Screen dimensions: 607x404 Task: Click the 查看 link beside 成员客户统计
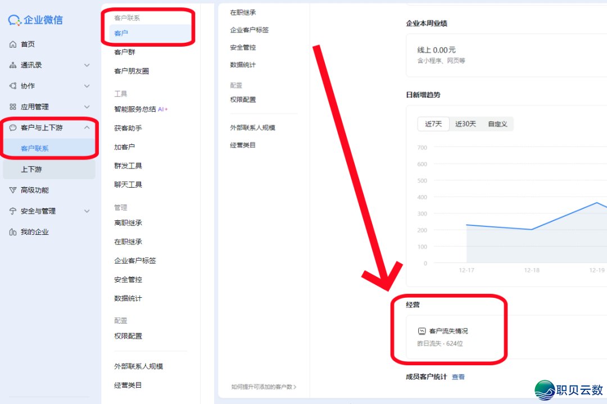[x=458, y=377]
